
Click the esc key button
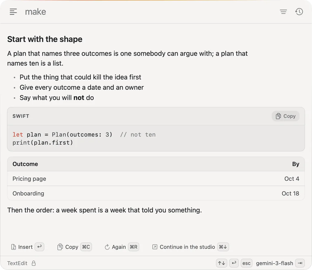click(246, 263)
